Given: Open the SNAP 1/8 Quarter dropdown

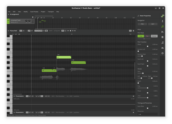Looking at the screenshot, I should pyautogui.click(x=57, y=31).
